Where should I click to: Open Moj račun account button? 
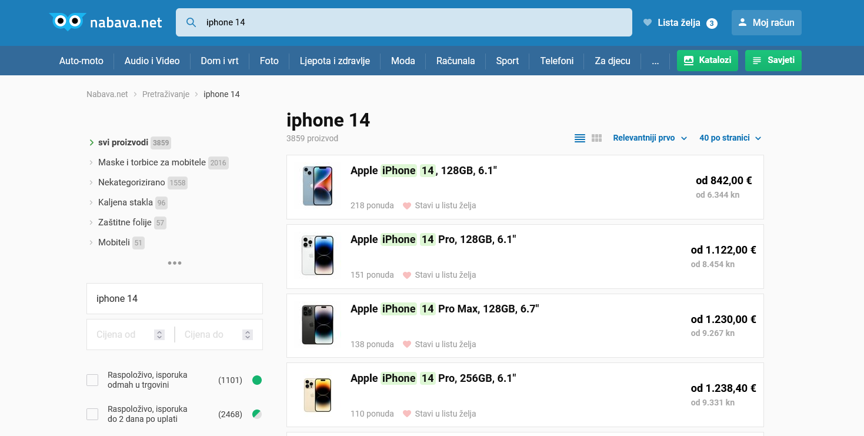click(766, 22)
